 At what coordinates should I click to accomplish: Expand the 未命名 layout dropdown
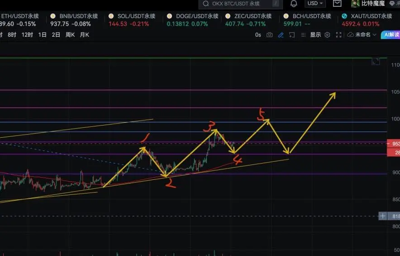tap(366, 34)
